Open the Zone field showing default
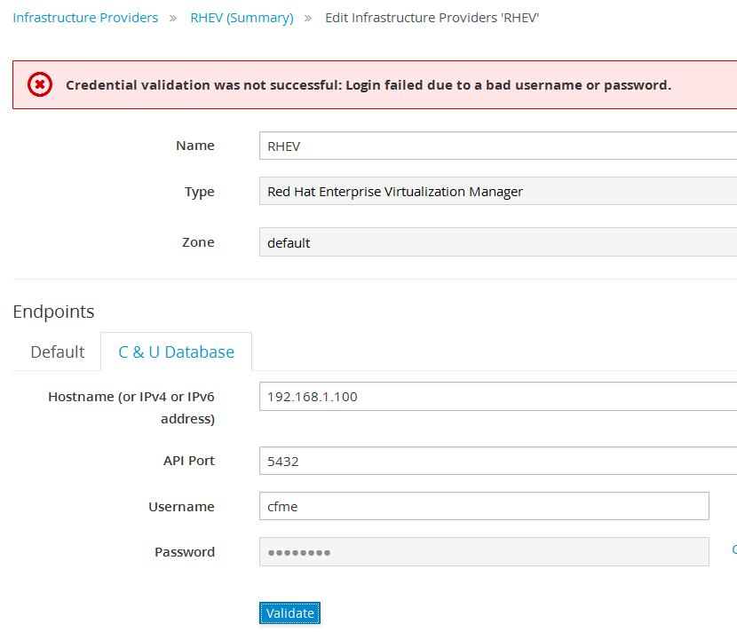The image size is (737, 632). click(x=497, y=242)
